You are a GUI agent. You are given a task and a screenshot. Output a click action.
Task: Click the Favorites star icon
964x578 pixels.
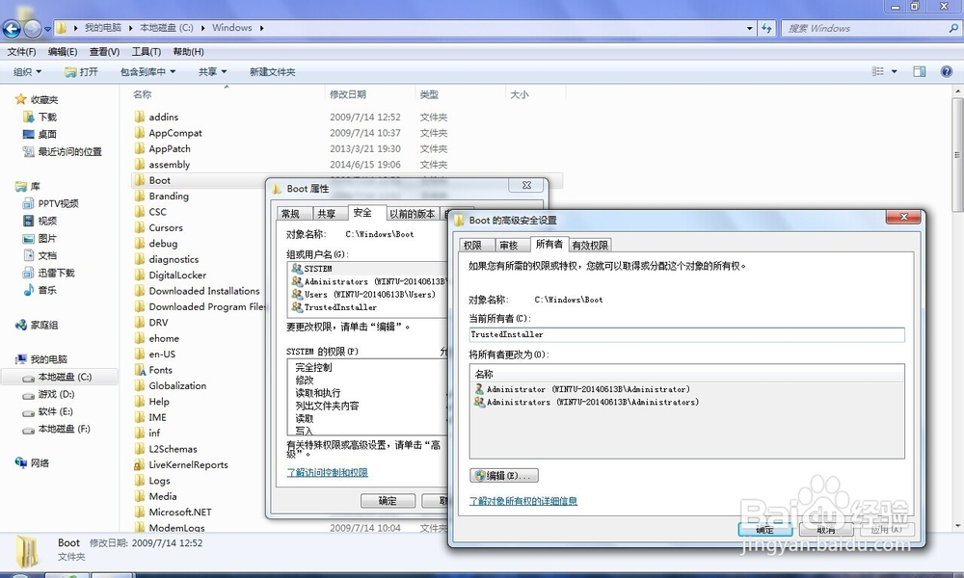click(x=21, y=99)
